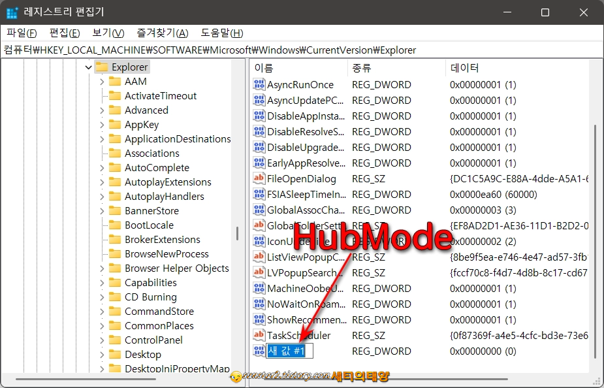This screenshot has width=604, height=388.
Task: Sort by the 이름 column header
Action: coord(298,68)
